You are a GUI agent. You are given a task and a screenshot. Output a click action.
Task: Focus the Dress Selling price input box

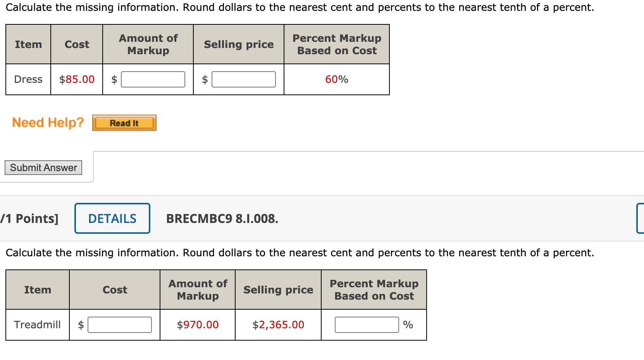[244, 79]
